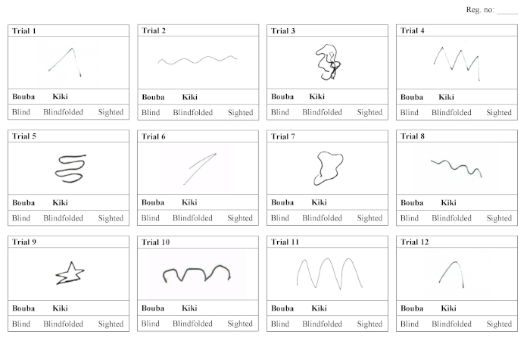Screen dimensions: 530x344
Task: Select Blind option in Trial 5
Action: [x=21, y=218]
